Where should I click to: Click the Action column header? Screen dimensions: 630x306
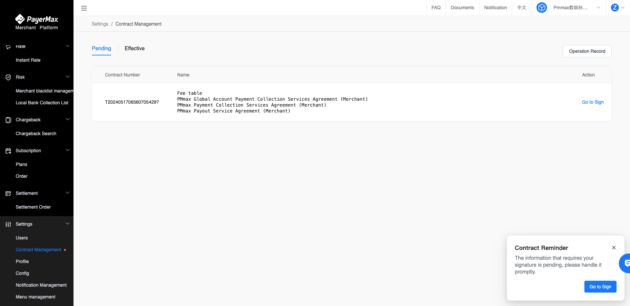(588, 75)
